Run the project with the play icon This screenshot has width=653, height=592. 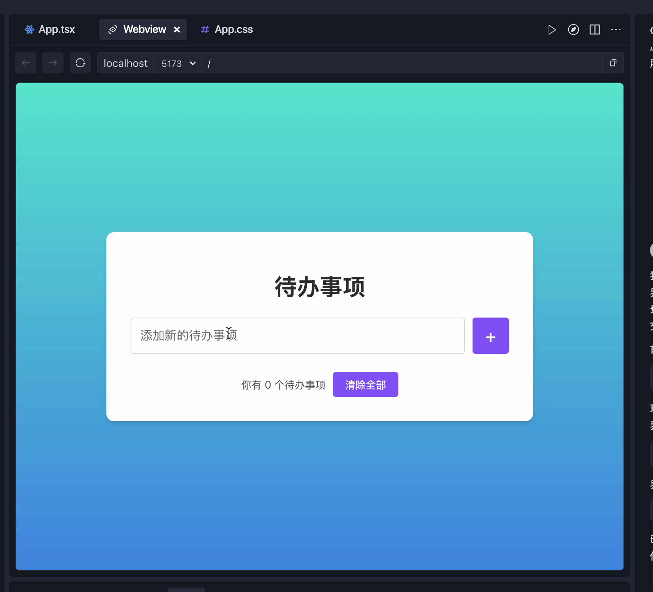552,29
